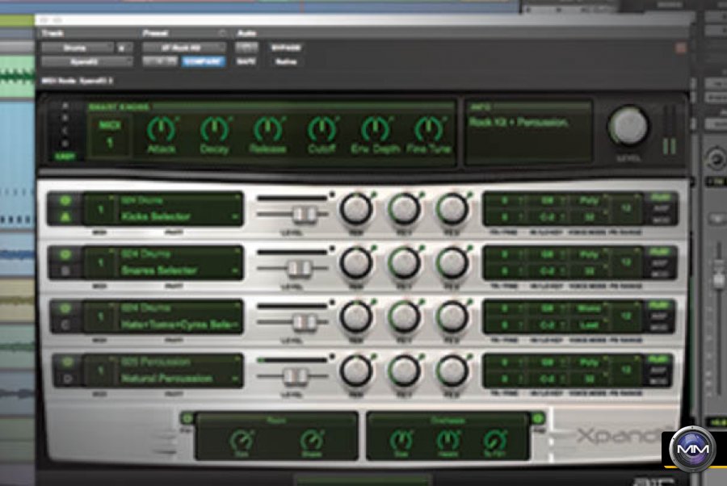Click the preset previous/next buttons left of COMPARE
The height and width of the screenshot is (486, 727).
click(x=159, y=61)
